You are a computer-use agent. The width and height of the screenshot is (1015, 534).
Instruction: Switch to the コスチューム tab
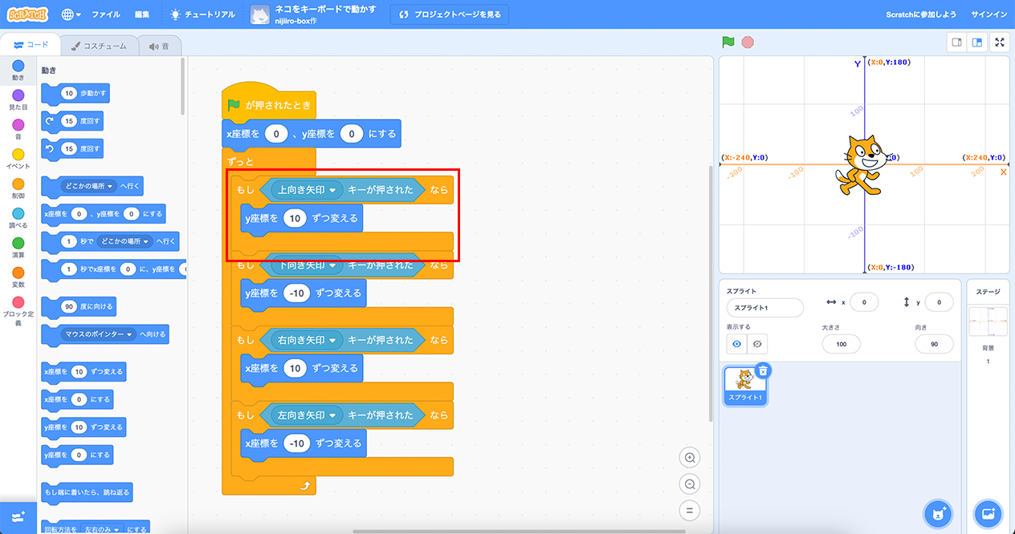pyautogui.click(x=99, y=46)
